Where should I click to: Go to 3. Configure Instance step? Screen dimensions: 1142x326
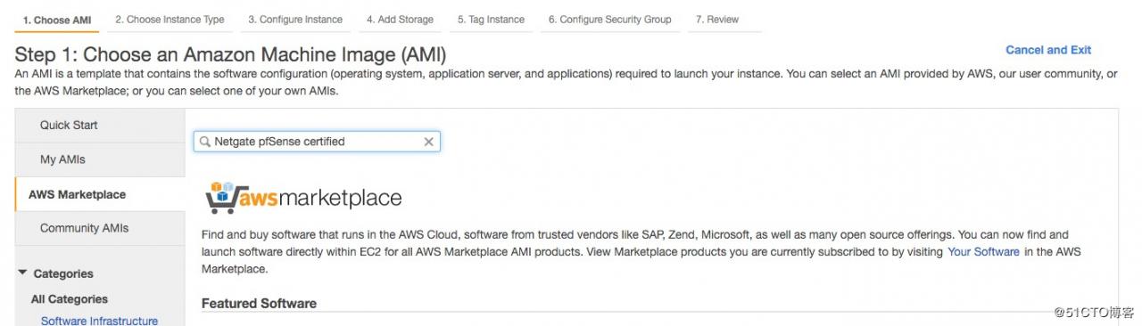click(295, 20)
